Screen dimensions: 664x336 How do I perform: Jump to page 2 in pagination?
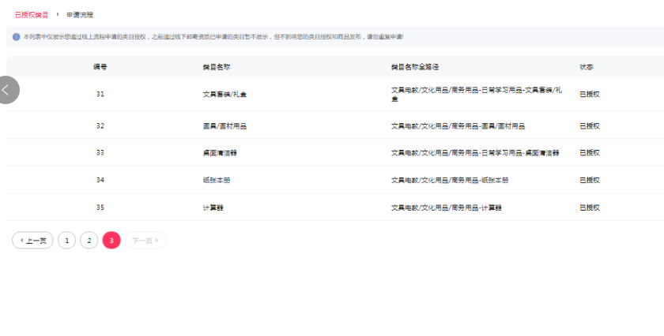point(89,241)
